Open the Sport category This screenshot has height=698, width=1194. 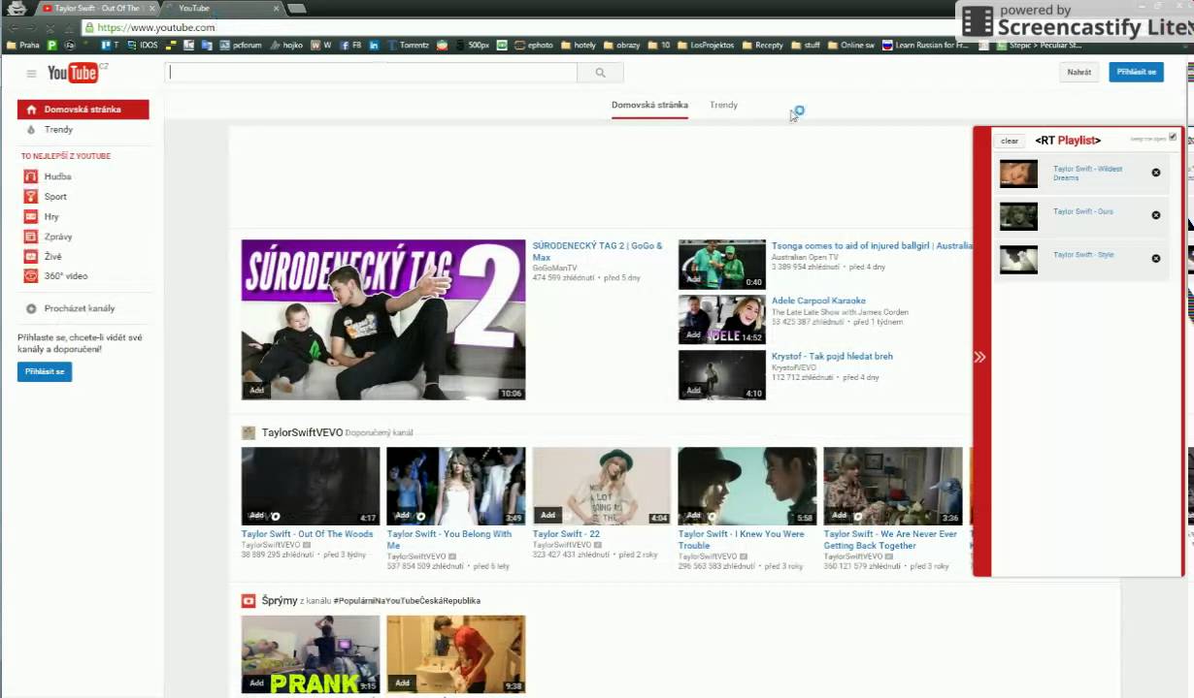[55, 197]
